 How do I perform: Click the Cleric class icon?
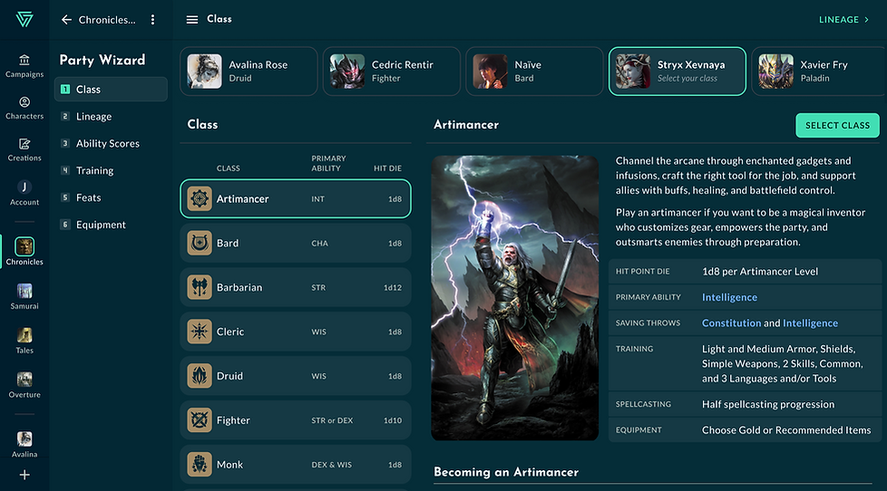point(200,331)
